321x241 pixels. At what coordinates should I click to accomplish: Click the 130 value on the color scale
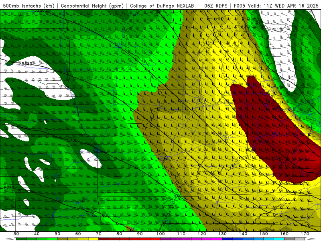(223, 234)
